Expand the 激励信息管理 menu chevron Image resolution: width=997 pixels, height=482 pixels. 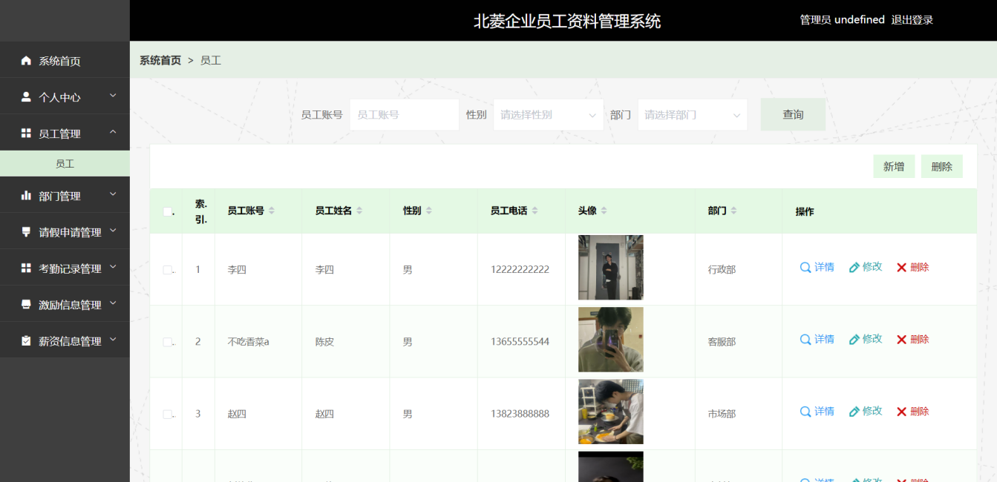coord(113,303)
